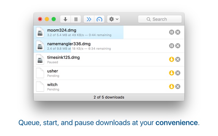Viewport: 218px width, 136px height.
Task: Click the '2 of 5 downloads' status bar
Action: (x=109, y=97)
